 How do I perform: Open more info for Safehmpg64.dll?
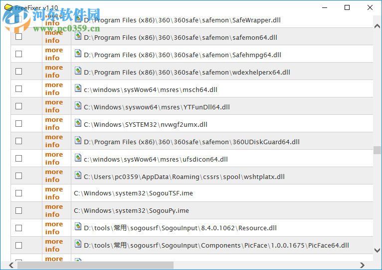click(54, 54)
